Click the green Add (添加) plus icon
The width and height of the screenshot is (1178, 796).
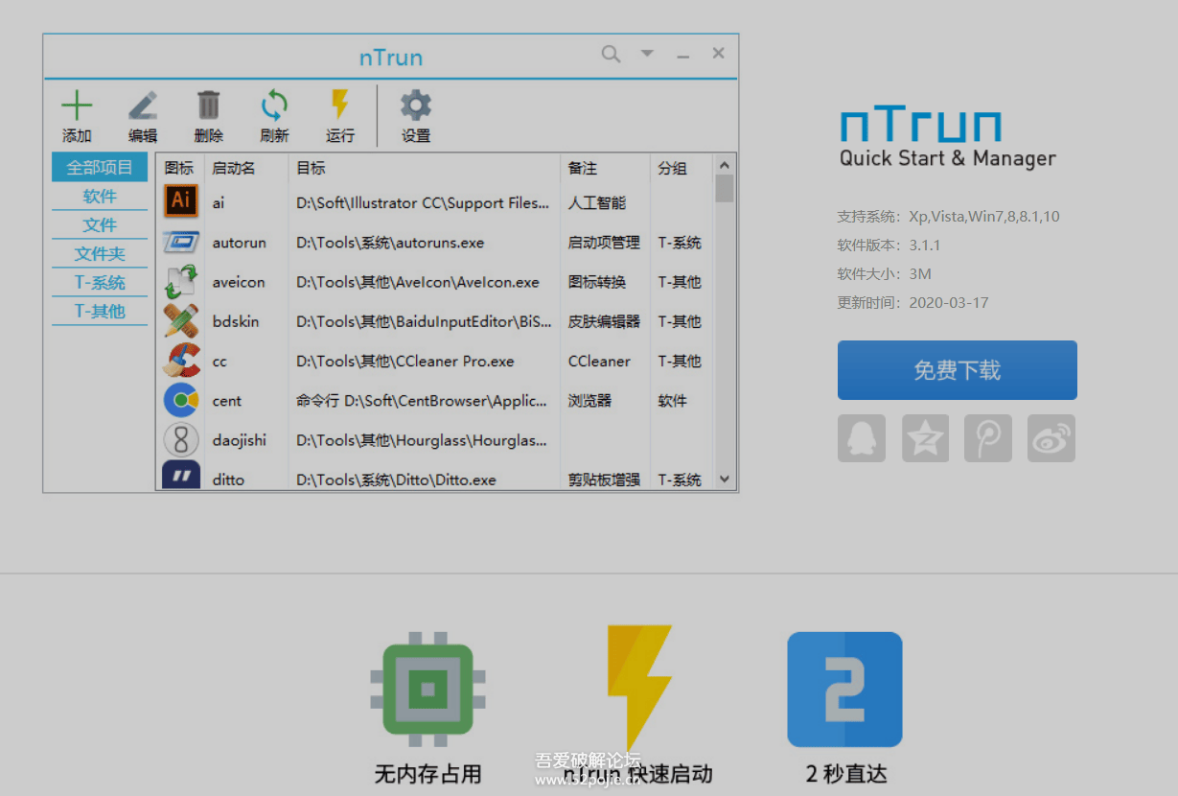coord(77,105)
